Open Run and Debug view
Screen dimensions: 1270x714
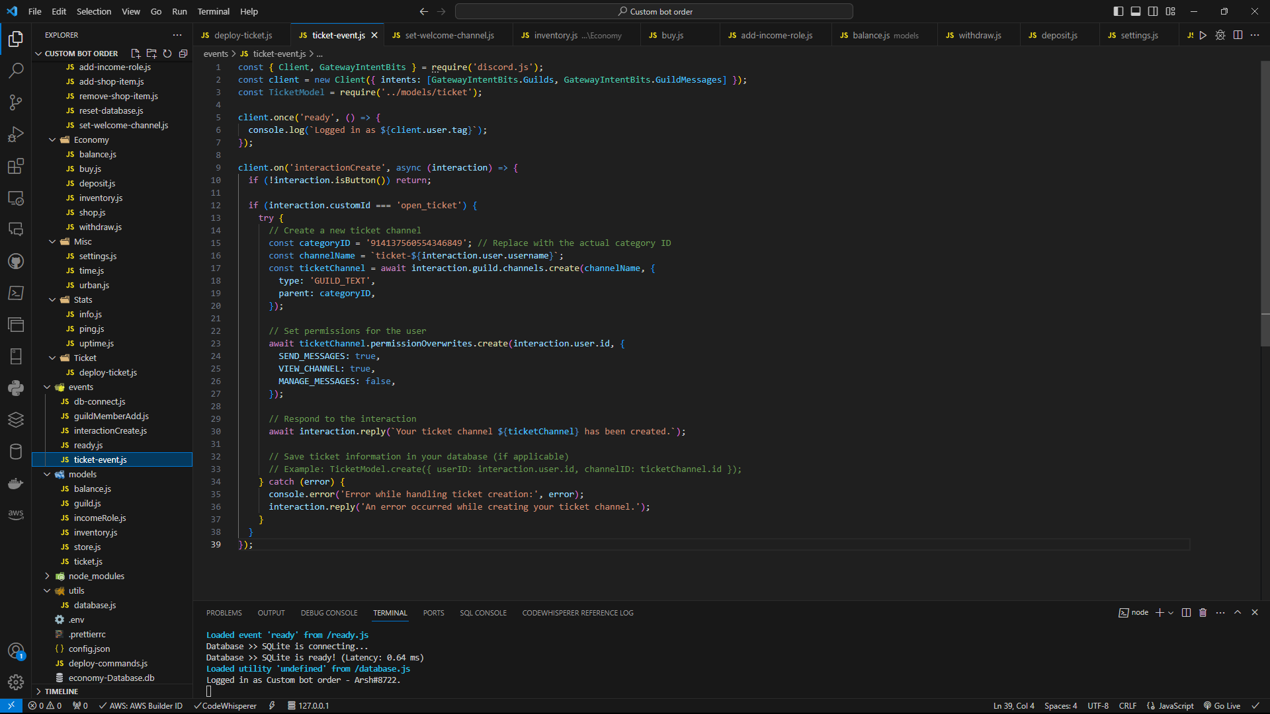coord(16,134)
